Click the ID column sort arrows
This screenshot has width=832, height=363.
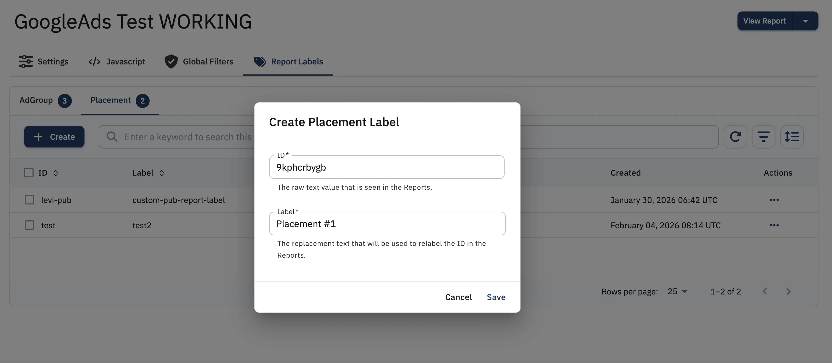coord(56,173)
